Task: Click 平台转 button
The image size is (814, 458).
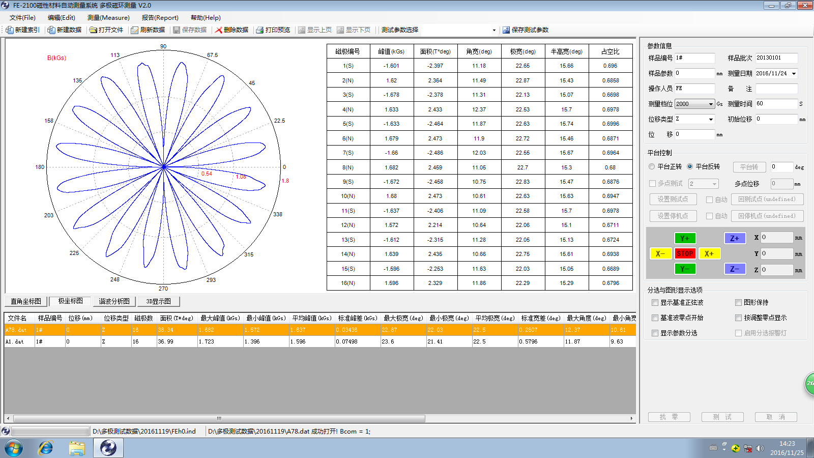Action: (x=749, y=167)
